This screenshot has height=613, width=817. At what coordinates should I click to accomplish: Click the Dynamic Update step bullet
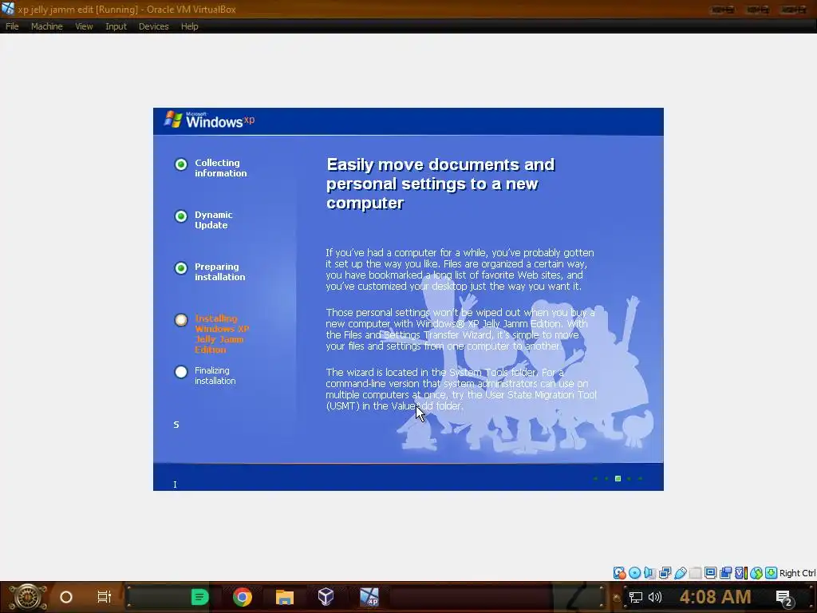[x=181, y=216]
